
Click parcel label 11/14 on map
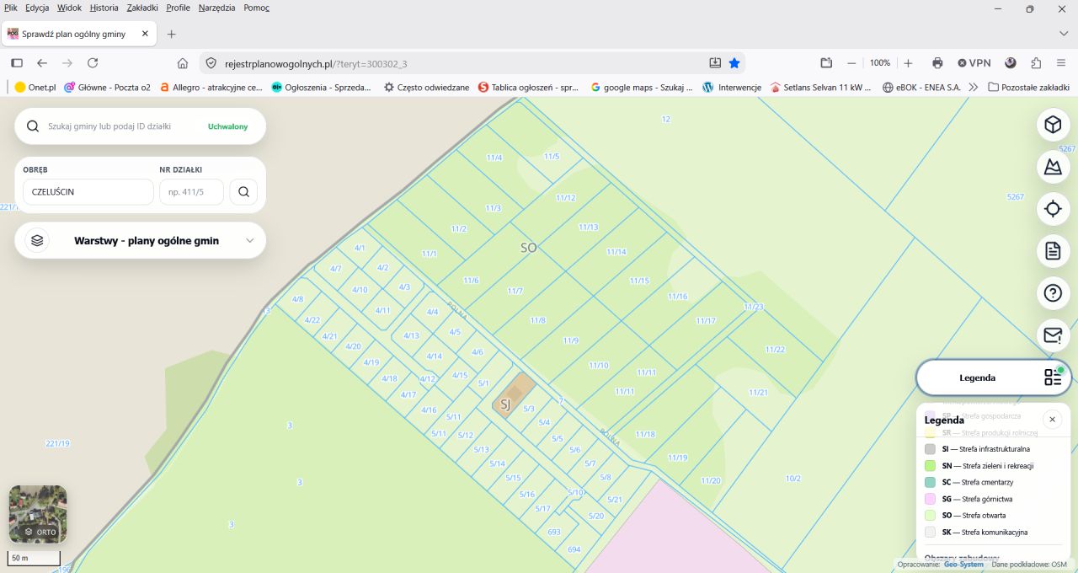tap(616, 252)
